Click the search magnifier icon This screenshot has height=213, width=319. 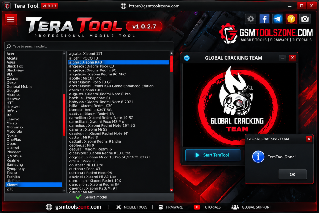(8, 46)
